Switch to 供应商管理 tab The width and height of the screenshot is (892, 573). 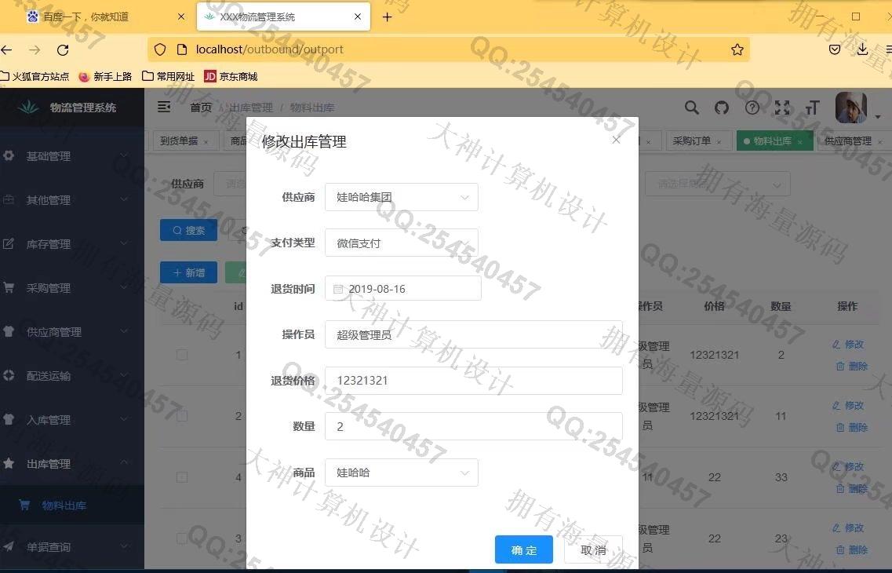coord(848,141)
